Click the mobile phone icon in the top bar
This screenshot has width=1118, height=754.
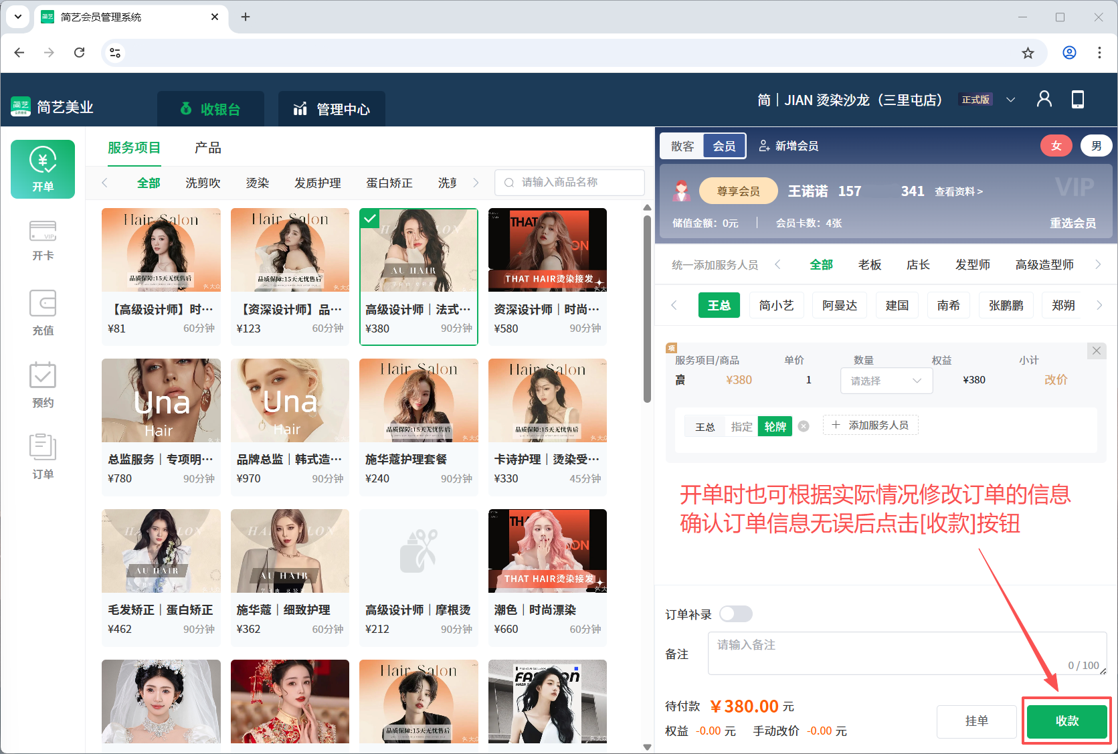pos(1078,99)
